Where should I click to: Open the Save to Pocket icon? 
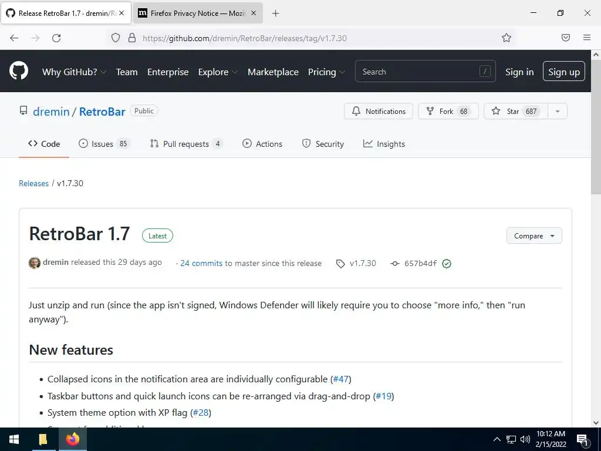click(565, 38)
